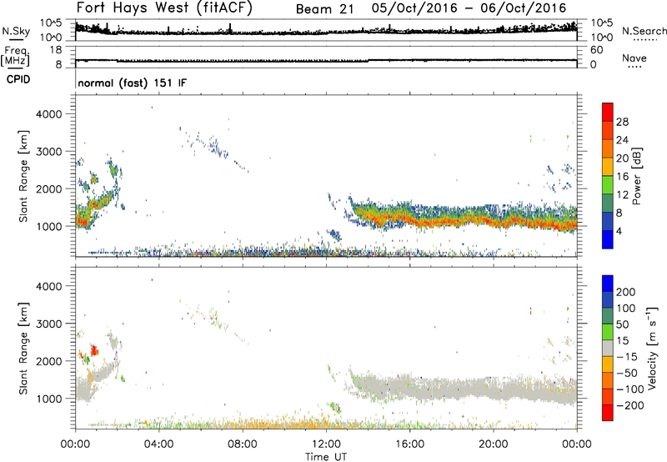Click the blue bottom of power color bar
This screenshot has height=462, width=667.
click(x=608, y=239)
